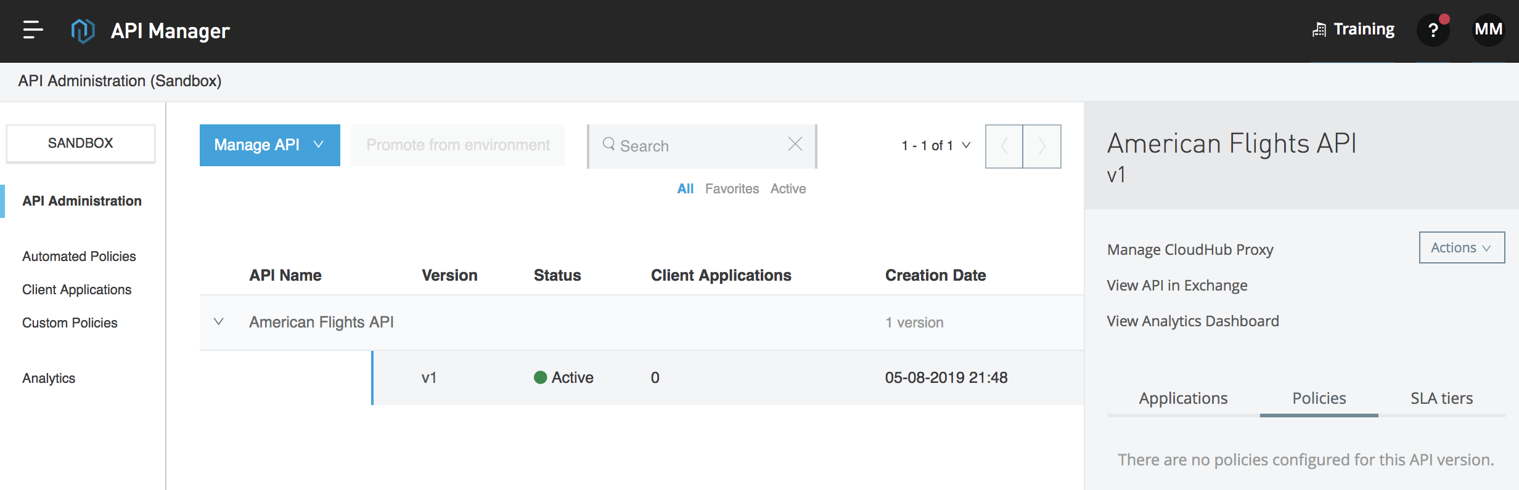
Task: Click the search magnifier icon
Action: [x=608, y=144]
